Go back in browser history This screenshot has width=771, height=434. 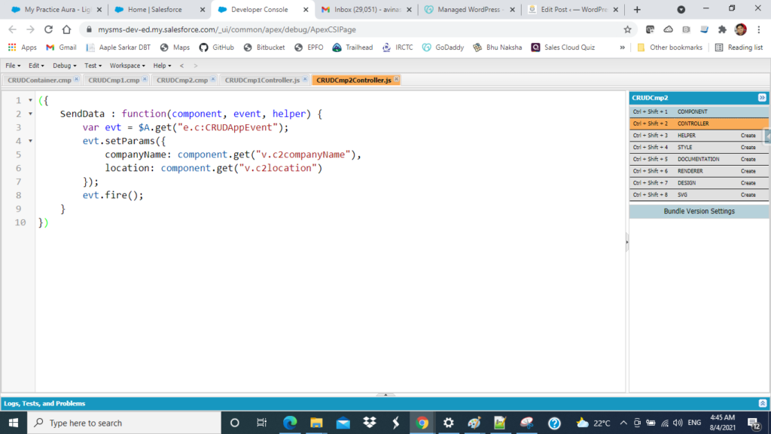pyautogui.click(x=12, y=29)
